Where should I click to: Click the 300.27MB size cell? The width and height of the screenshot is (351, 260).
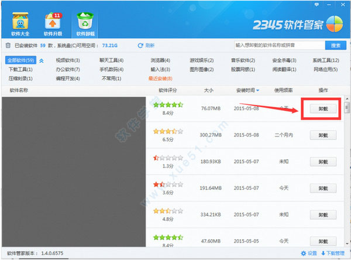[x=211, y=135]
